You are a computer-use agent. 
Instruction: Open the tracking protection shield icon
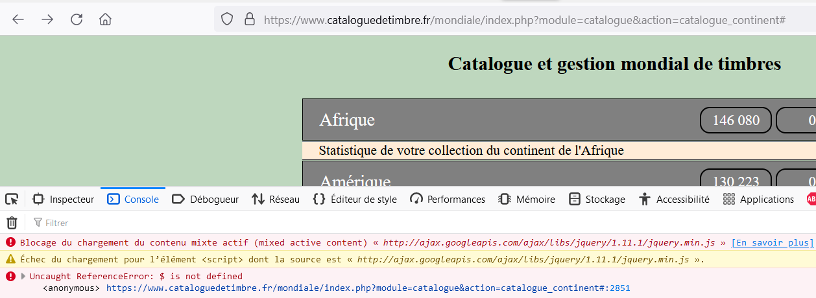point(227,19)
